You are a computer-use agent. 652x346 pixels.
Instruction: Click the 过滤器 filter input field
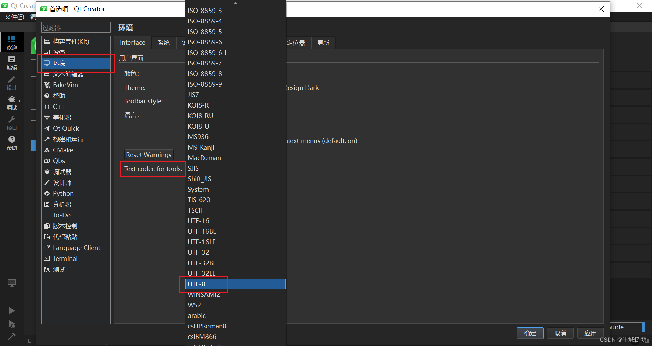pyautogui.click(x=76, y=27)
